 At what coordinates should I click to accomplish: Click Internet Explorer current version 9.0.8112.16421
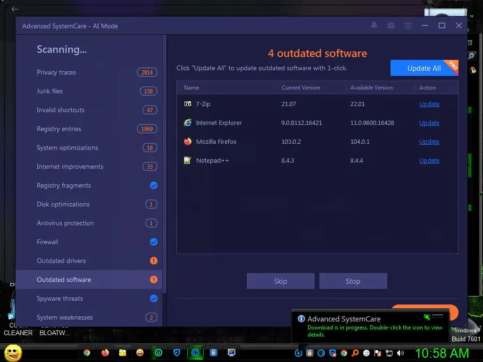pyautogui.click(x=301, y=123)
